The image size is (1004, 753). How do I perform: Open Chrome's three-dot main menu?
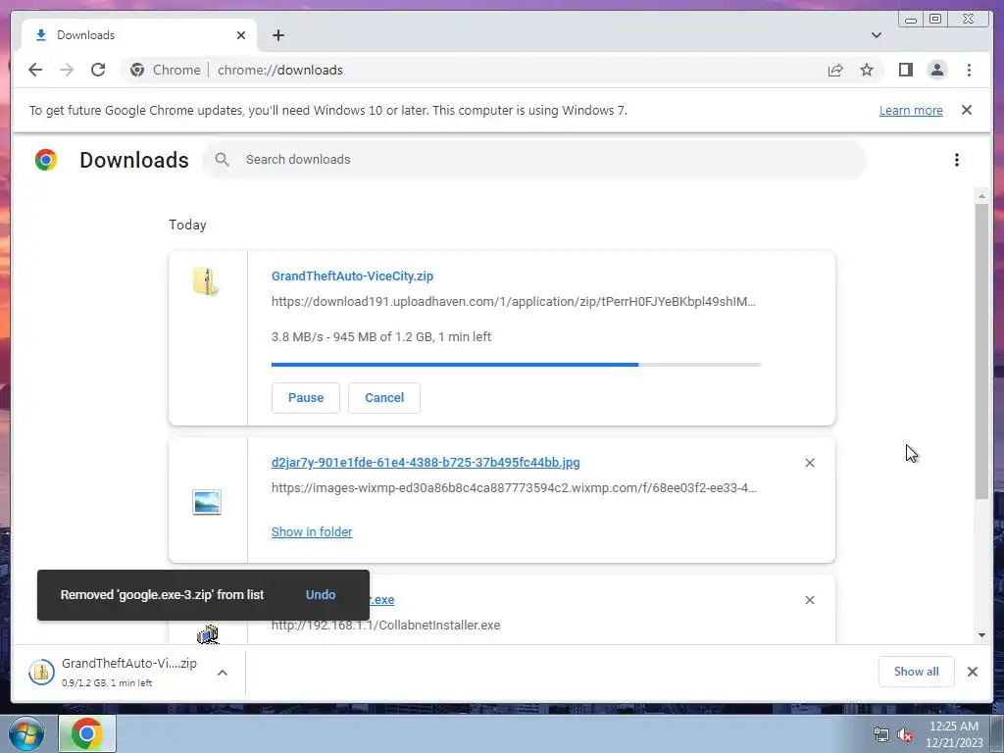[969, 70]
